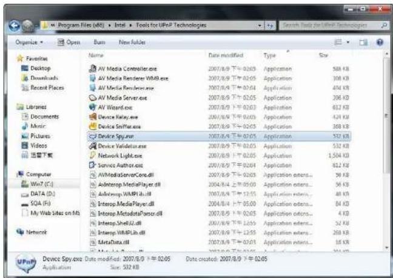Select Service Author.exe icon
The image size is (393, 278).
pyautogui.click(x=93, y=165)
